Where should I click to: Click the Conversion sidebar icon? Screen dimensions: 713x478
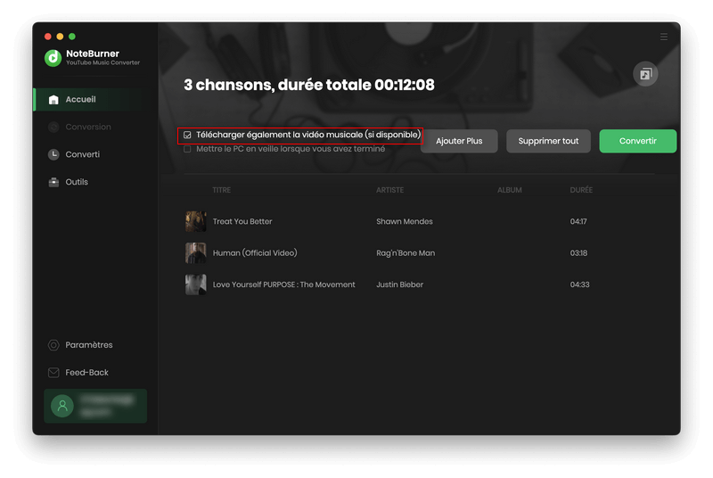pyautogui.click(x=53, y=128)
